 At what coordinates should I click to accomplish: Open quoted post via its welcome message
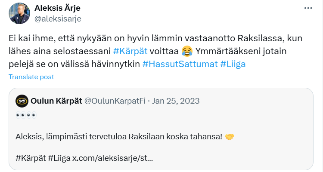(x=118, y=137)
